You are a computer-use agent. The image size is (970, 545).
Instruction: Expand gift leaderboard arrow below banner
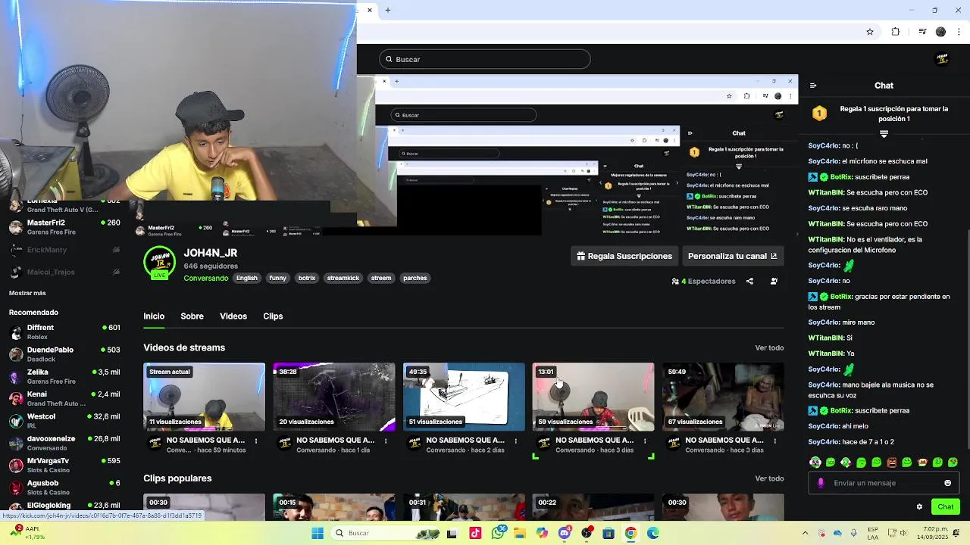[884, 134]
